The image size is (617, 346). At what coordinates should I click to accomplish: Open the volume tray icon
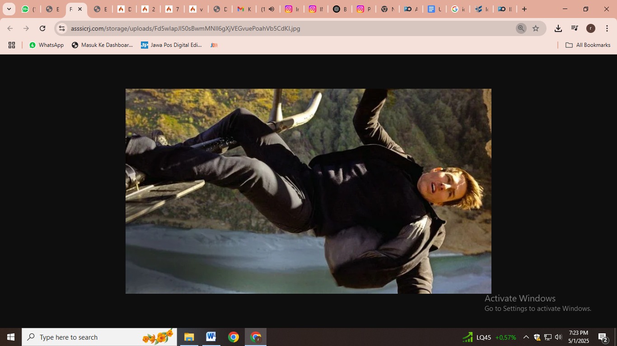tap(558, 337)
